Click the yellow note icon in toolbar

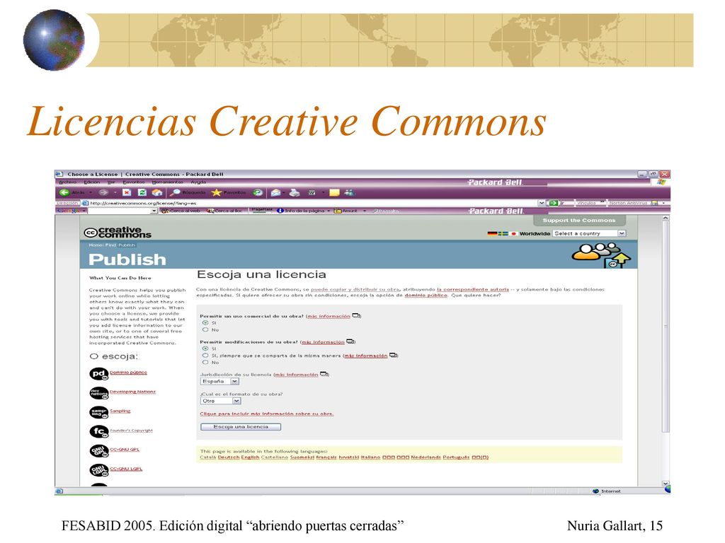(x=334, y=192)
